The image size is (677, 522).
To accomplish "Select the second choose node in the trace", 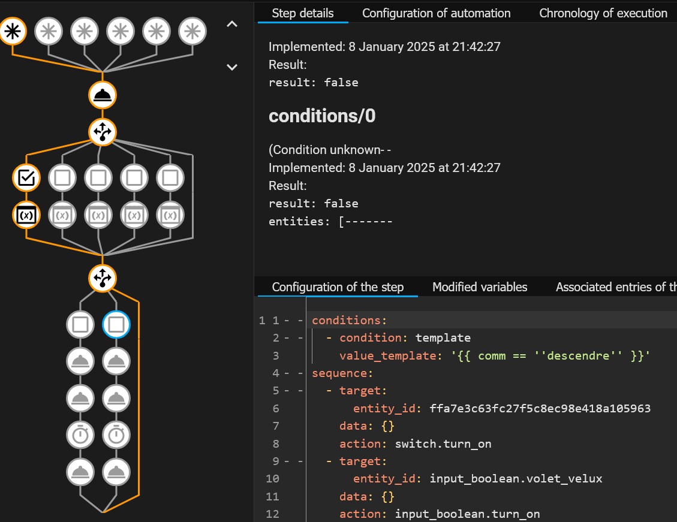I will 103,279.
